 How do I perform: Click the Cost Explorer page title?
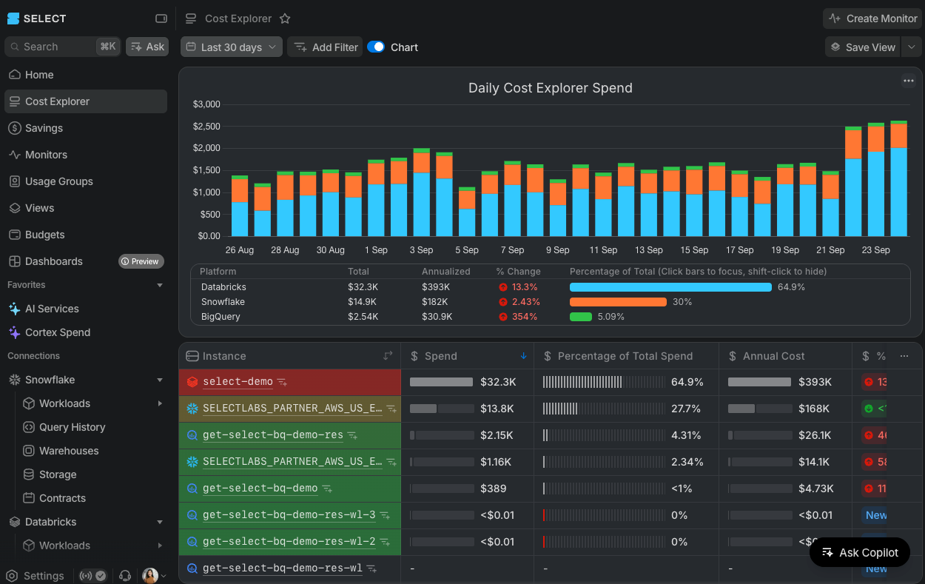pos(238,19)
